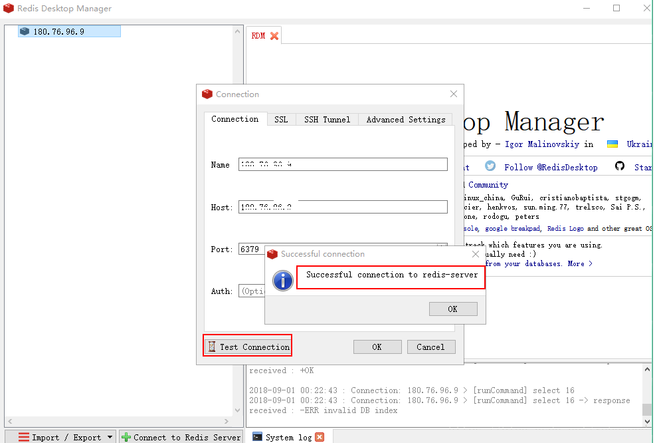Open the Igor Malinovskiy link
The width and height of the screenshot is (655, 443).
pyautogui.click(x=542, y=144)
